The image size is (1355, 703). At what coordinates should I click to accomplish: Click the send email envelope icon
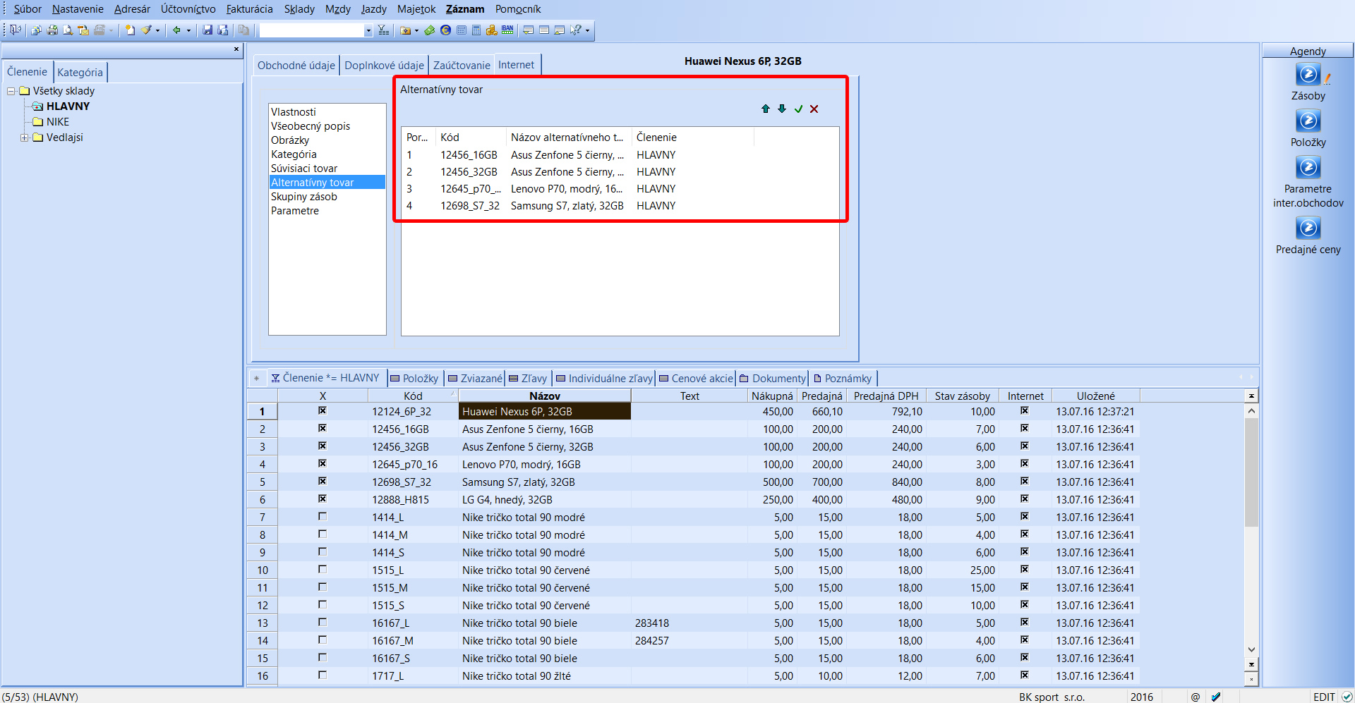[x=83, y=30]
